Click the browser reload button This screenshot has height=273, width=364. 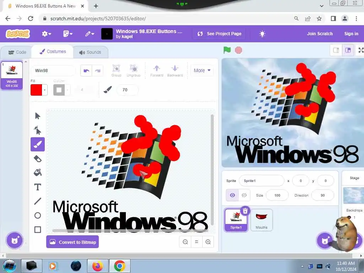[x=31, y=18]
